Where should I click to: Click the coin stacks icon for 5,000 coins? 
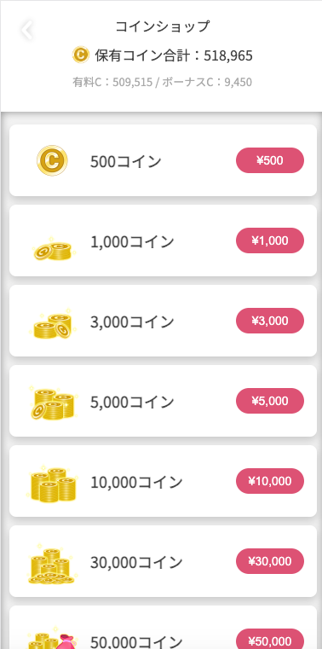[x=52, y=403]
